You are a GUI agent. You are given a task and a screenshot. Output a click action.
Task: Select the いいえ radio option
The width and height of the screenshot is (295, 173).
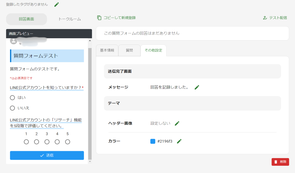(12, 108)
